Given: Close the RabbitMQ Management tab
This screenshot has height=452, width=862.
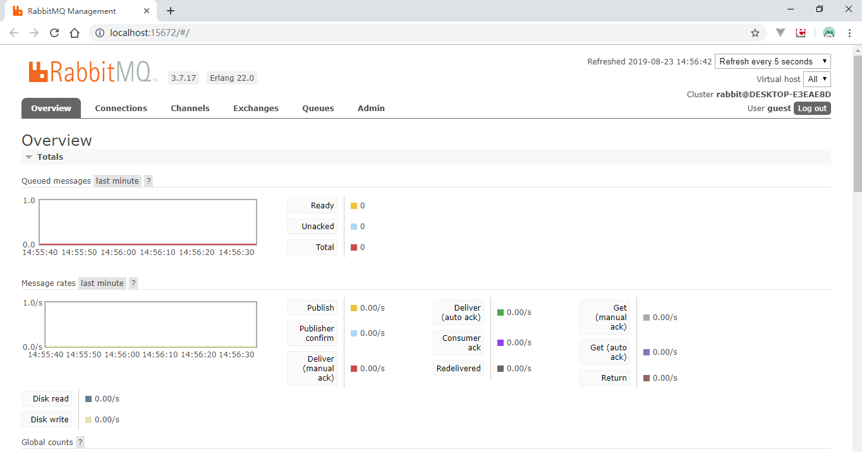Looking at the screenshot, I should click(147, 11).
